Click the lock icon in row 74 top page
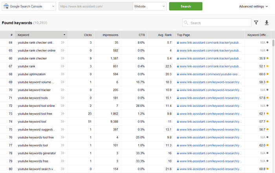The image size is (275, 173). click(x=178, y=121)
